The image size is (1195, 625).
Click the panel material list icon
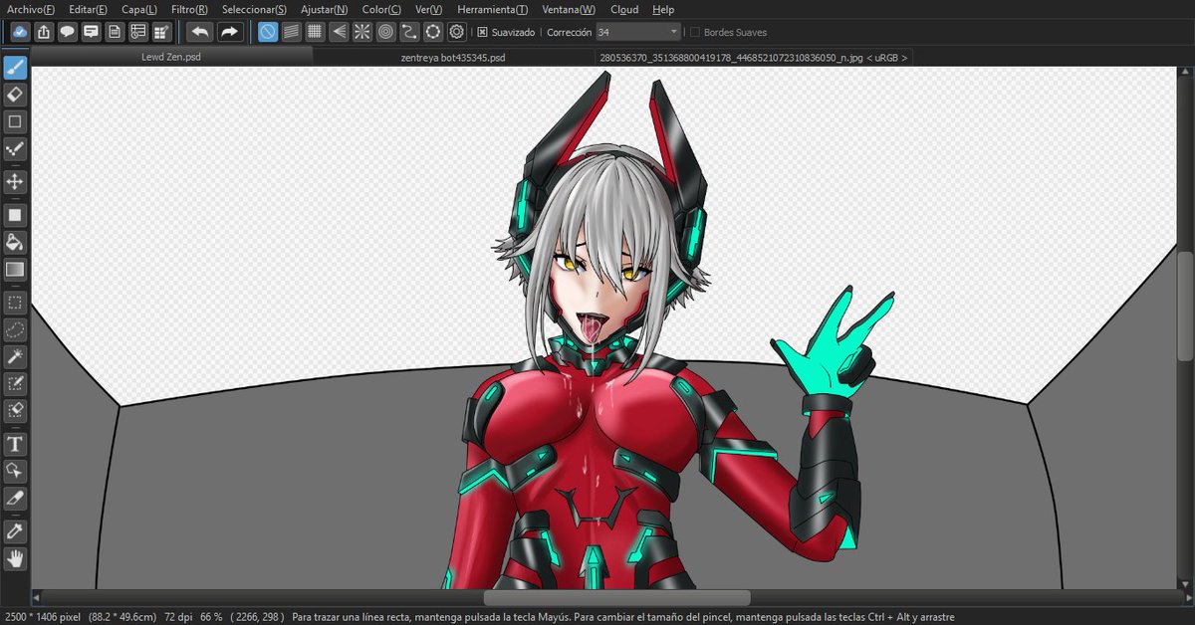tap(139, 32)
